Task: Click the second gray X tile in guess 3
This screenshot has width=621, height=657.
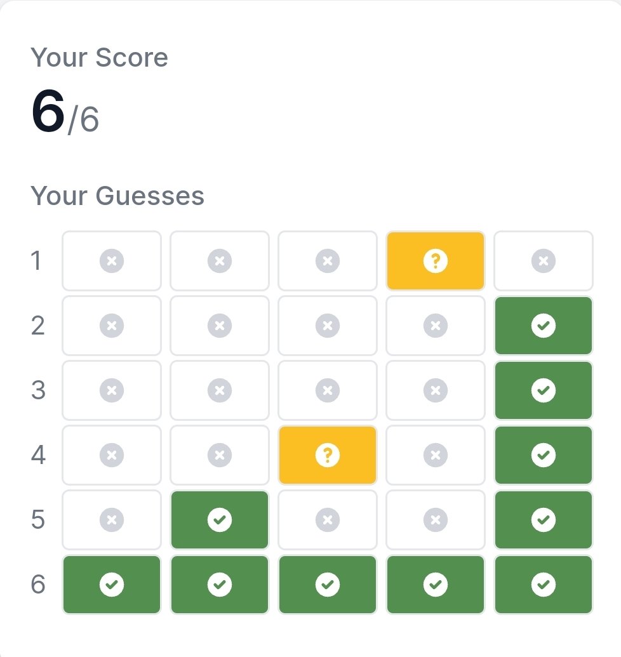Action: 220,390
